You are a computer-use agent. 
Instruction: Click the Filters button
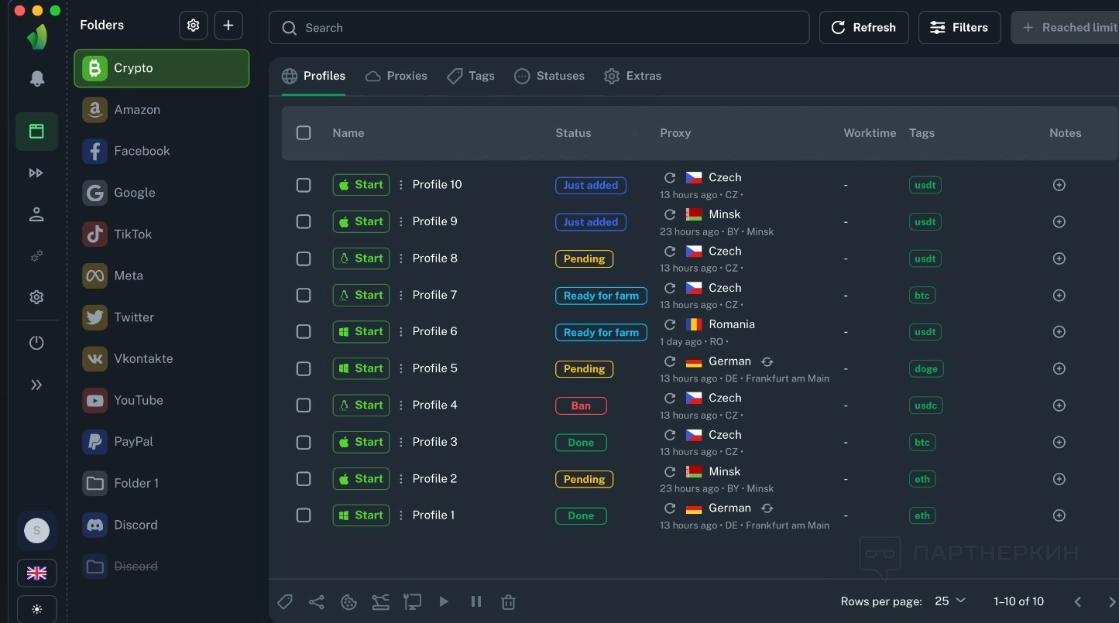coord(959,28)
